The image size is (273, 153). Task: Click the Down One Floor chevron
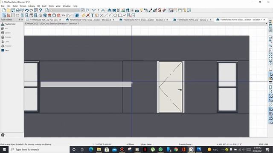(x=94, y=10)
